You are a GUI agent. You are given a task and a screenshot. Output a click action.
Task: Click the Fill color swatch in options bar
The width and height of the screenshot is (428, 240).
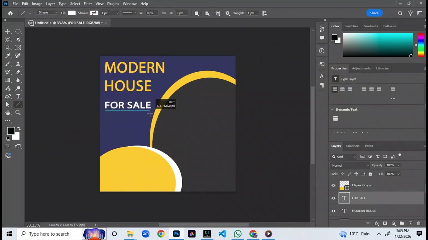click(x=72, y=13)
